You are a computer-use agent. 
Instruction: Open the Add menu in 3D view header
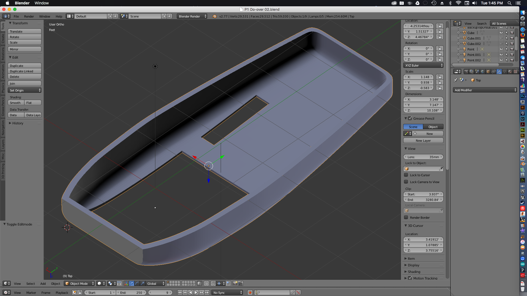click(x=43, y=283)
